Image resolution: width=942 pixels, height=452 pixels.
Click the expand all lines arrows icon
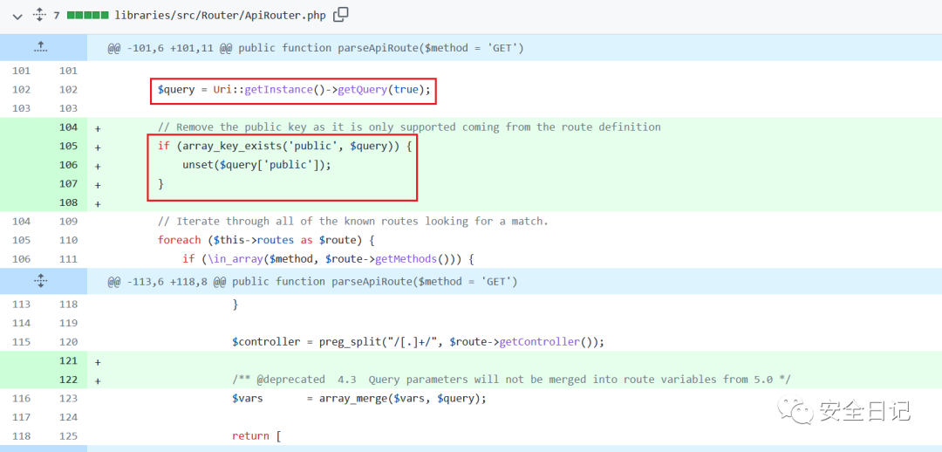click(39, 15)
